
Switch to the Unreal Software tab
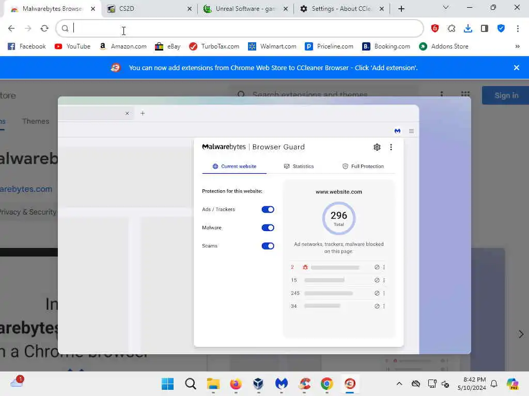point(245,9)
